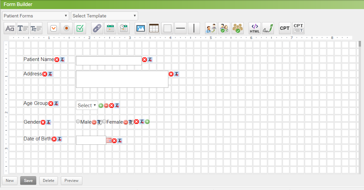Insert a horizontal line element
Screen dimensions: 364x190
tap(180, 28)
